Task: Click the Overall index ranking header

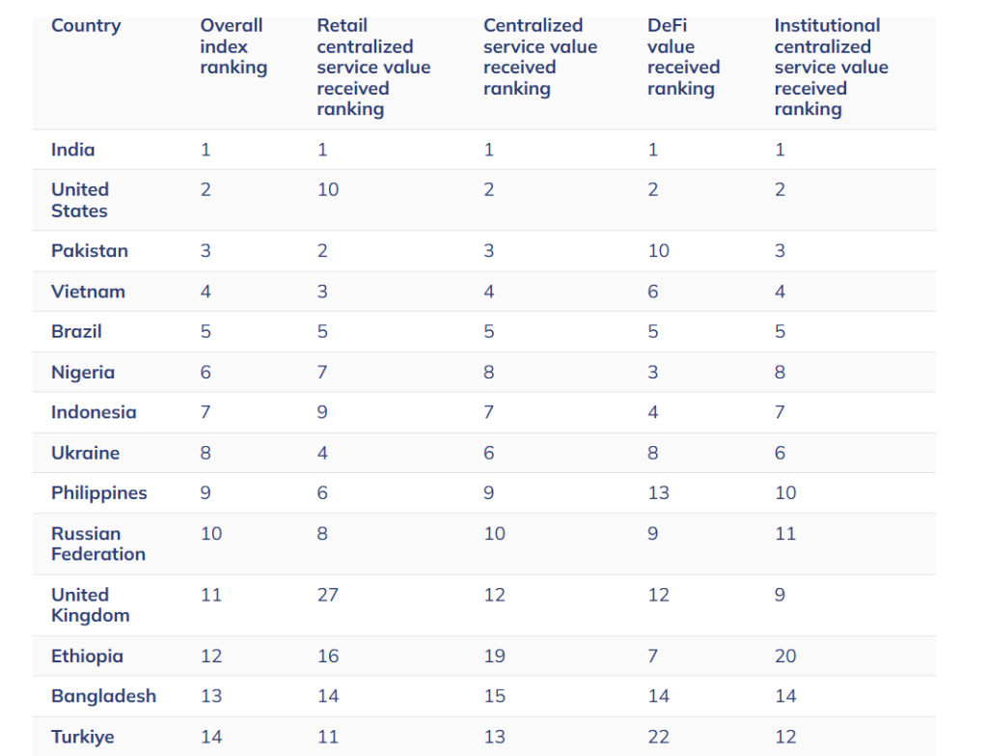Action: coord(233,46)
